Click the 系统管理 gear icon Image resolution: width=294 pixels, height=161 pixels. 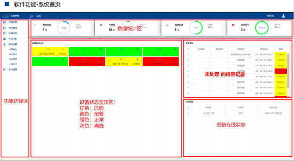tap(4, 69)
